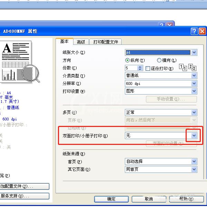207x207 pixels.
Task: Click the copies spinner arrows
Action: pos(140,68)
